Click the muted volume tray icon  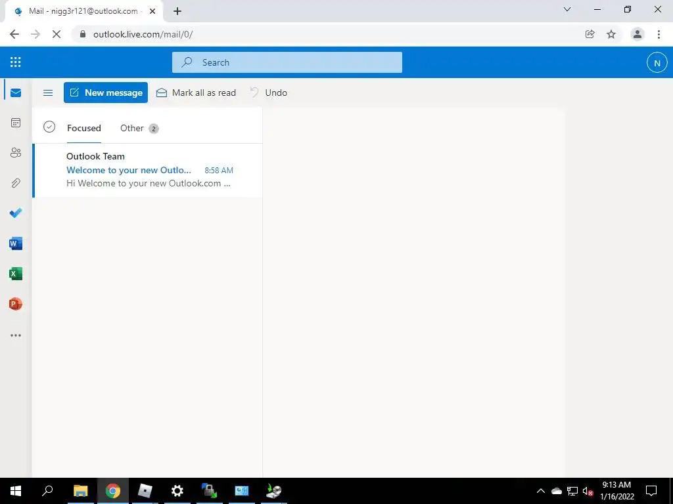tap(588, 491)
